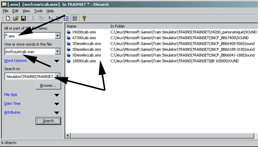This screenshot has width=258, height=147.
Task: Click the *.sms file name field
Action: point(30,36)
